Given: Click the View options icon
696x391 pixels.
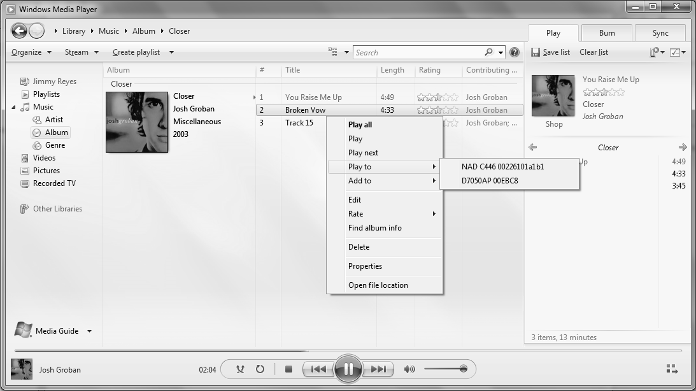Looking at the screenshot, I should pyautogui.click(x=332, y=52).
